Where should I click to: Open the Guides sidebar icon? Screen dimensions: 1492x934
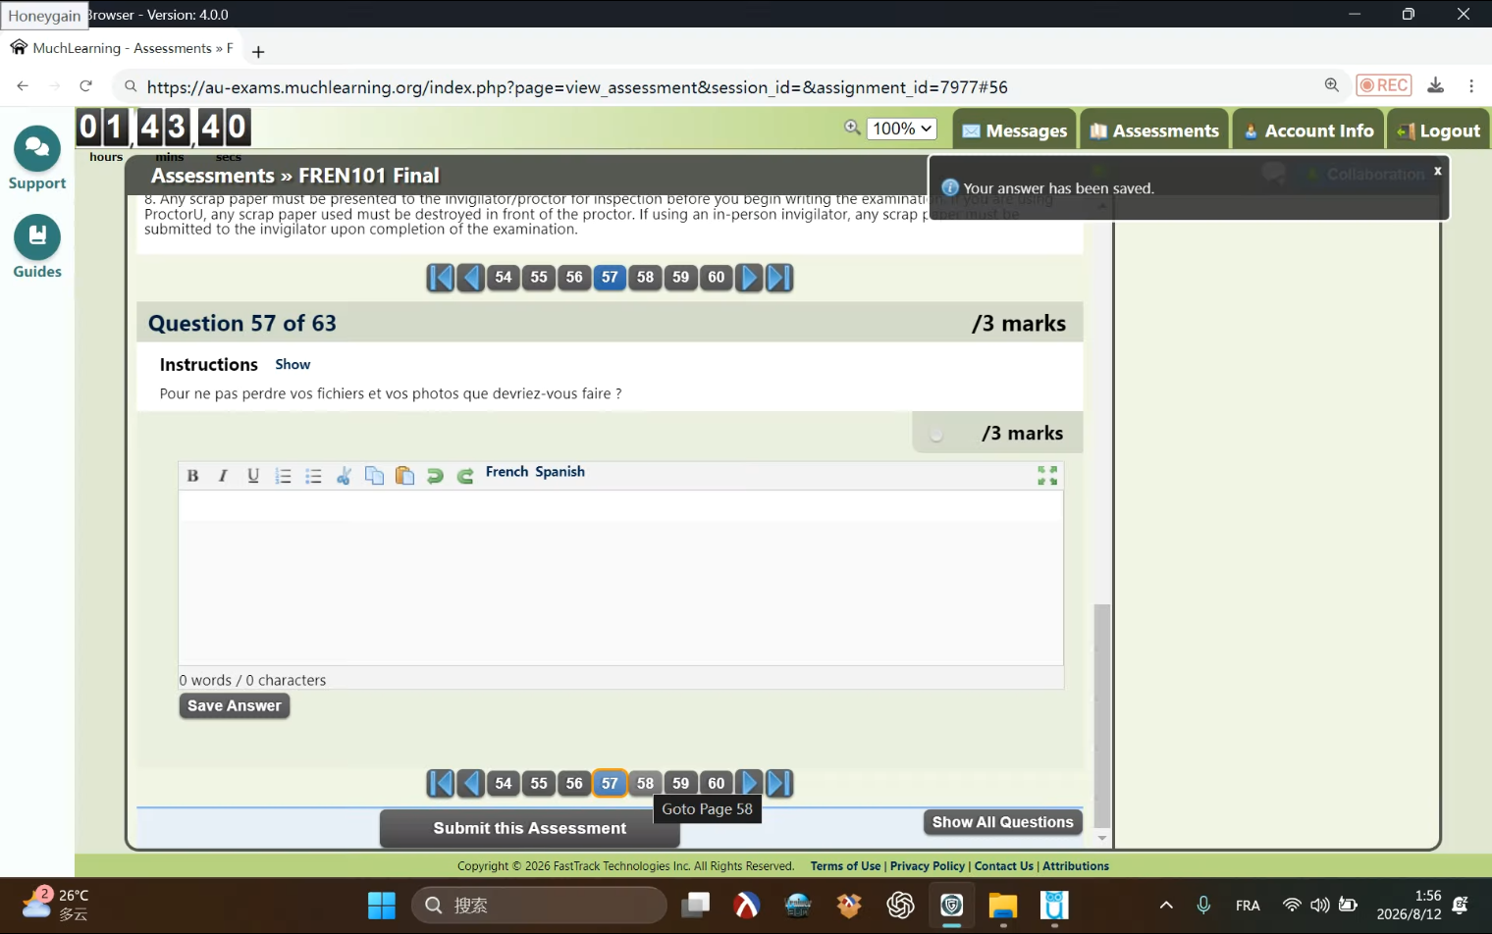click(37, 247)
